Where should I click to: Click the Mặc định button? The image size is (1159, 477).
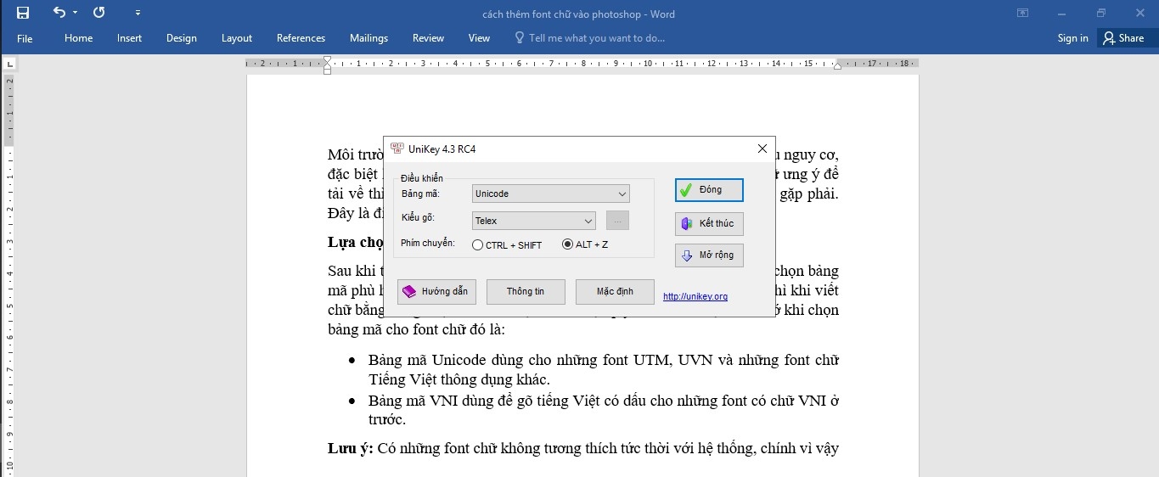coord(615,291)
